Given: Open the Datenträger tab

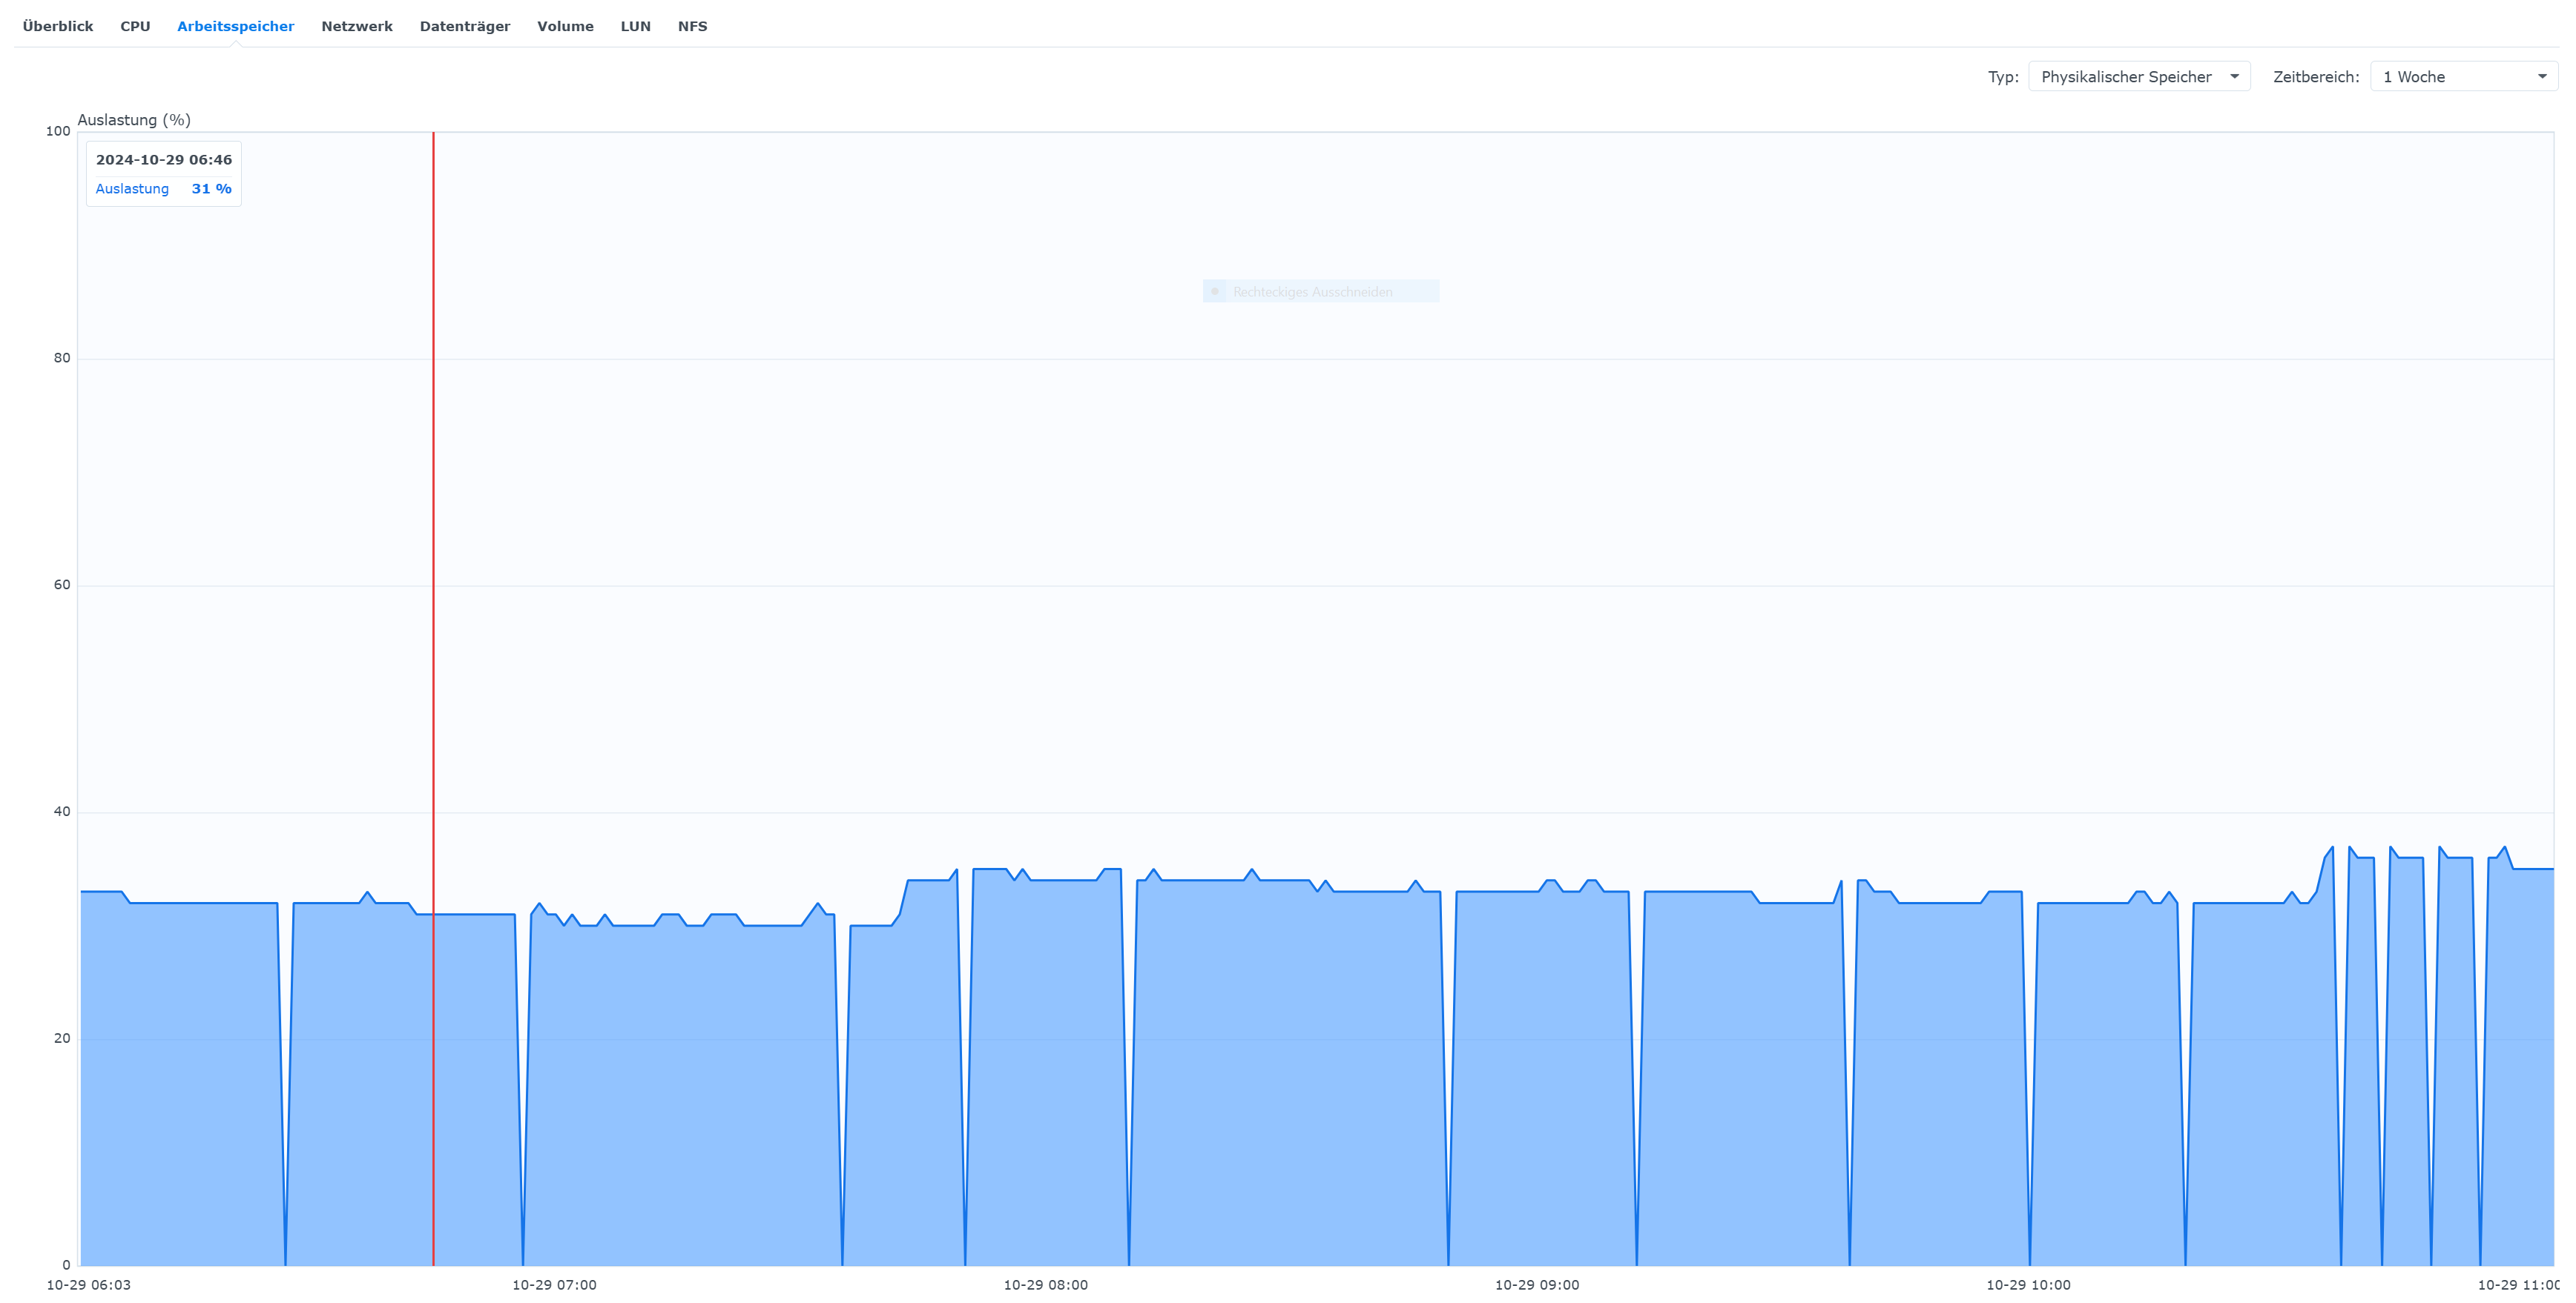Looking at the screenshot, I should (464, 26).
